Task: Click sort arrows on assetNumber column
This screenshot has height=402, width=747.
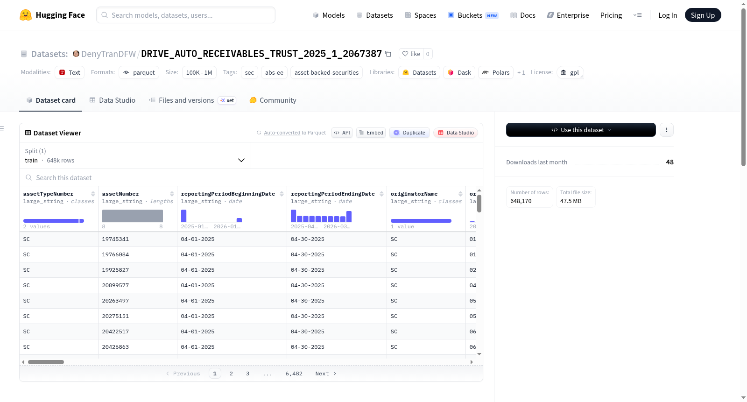Action: point(172,194)
